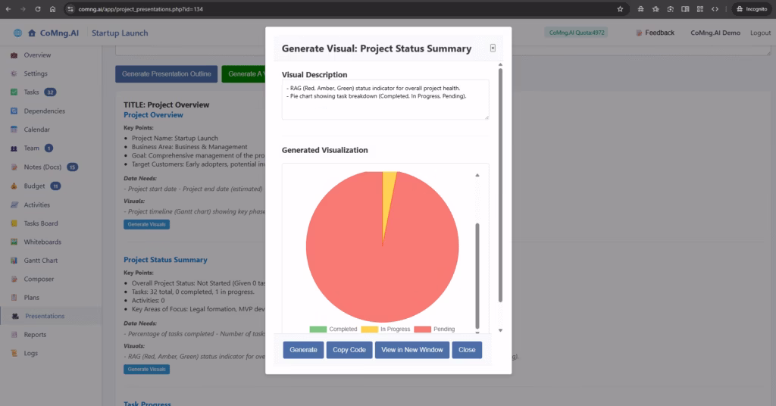Viewport: 776px width, 406px height.
Task: Select the Dependencies icon in sidebar
Action: point(15,111)
